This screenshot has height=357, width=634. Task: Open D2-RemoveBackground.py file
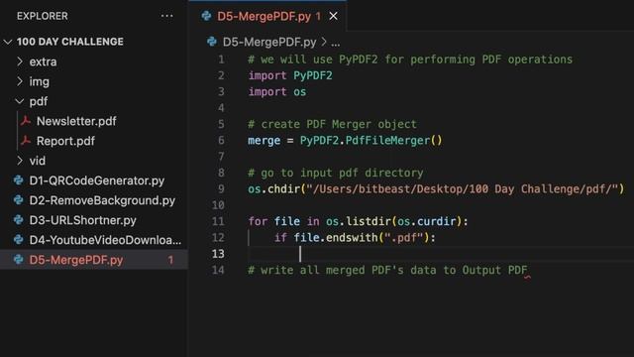[102, 200]
